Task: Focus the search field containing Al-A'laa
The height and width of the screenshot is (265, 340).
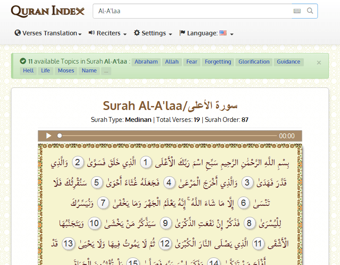Action: point(192,11)
